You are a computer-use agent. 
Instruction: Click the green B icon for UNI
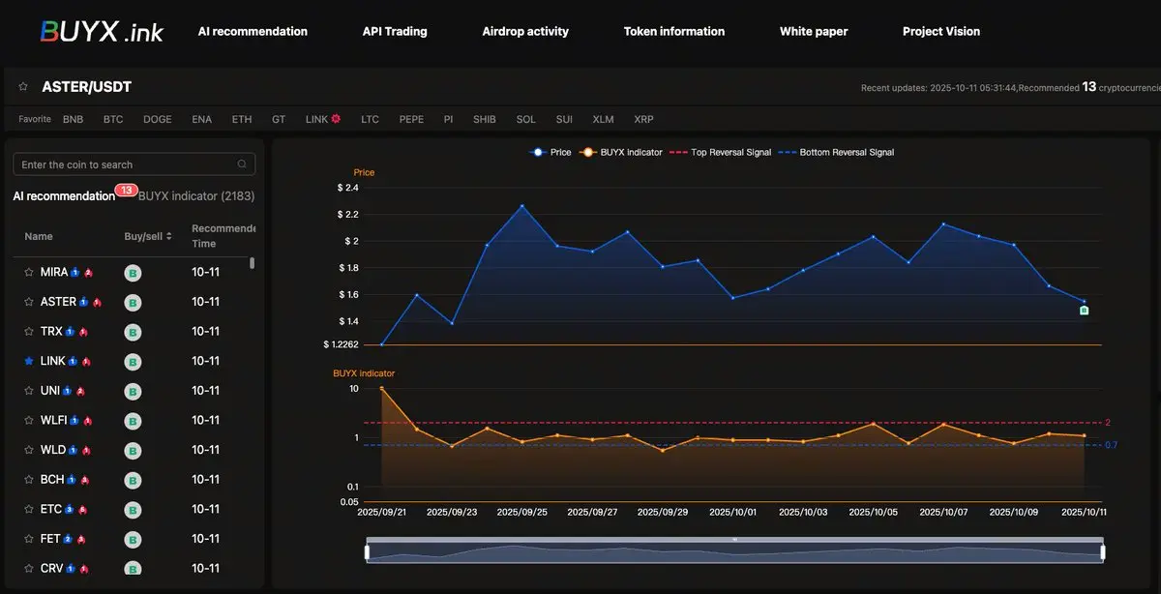[134, 392]
